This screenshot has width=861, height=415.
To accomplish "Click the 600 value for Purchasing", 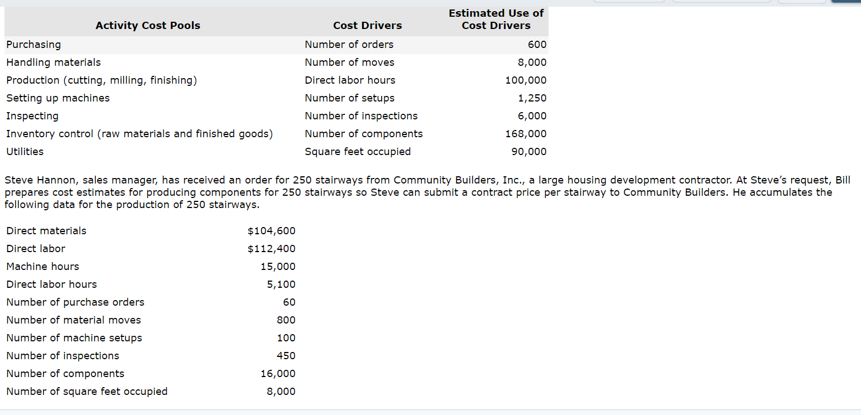I will [537, 44].
